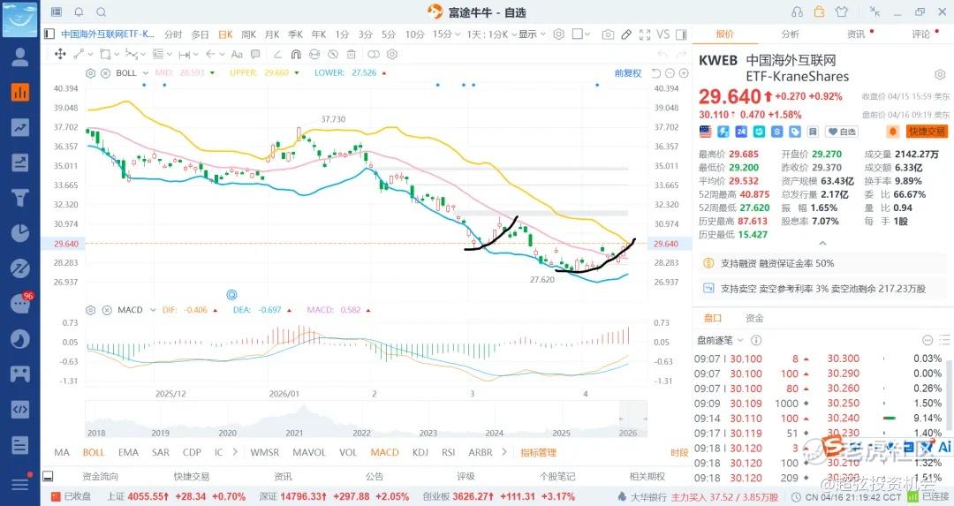Click chart zoom-in plus button

(x=684, y=73)
